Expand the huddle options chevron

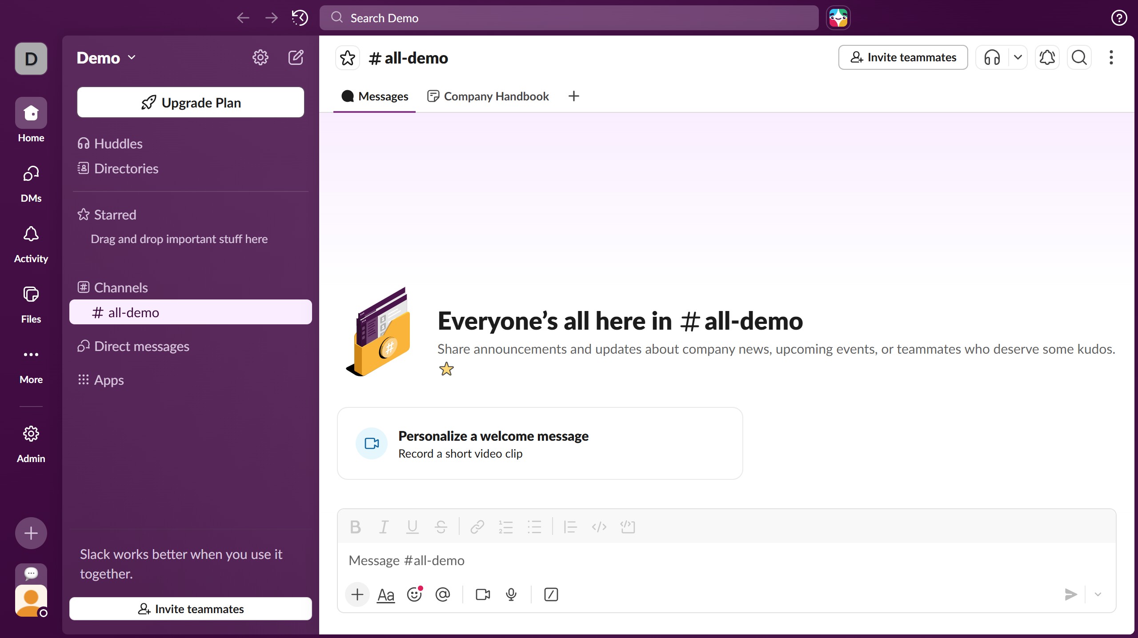(1018, 57)
